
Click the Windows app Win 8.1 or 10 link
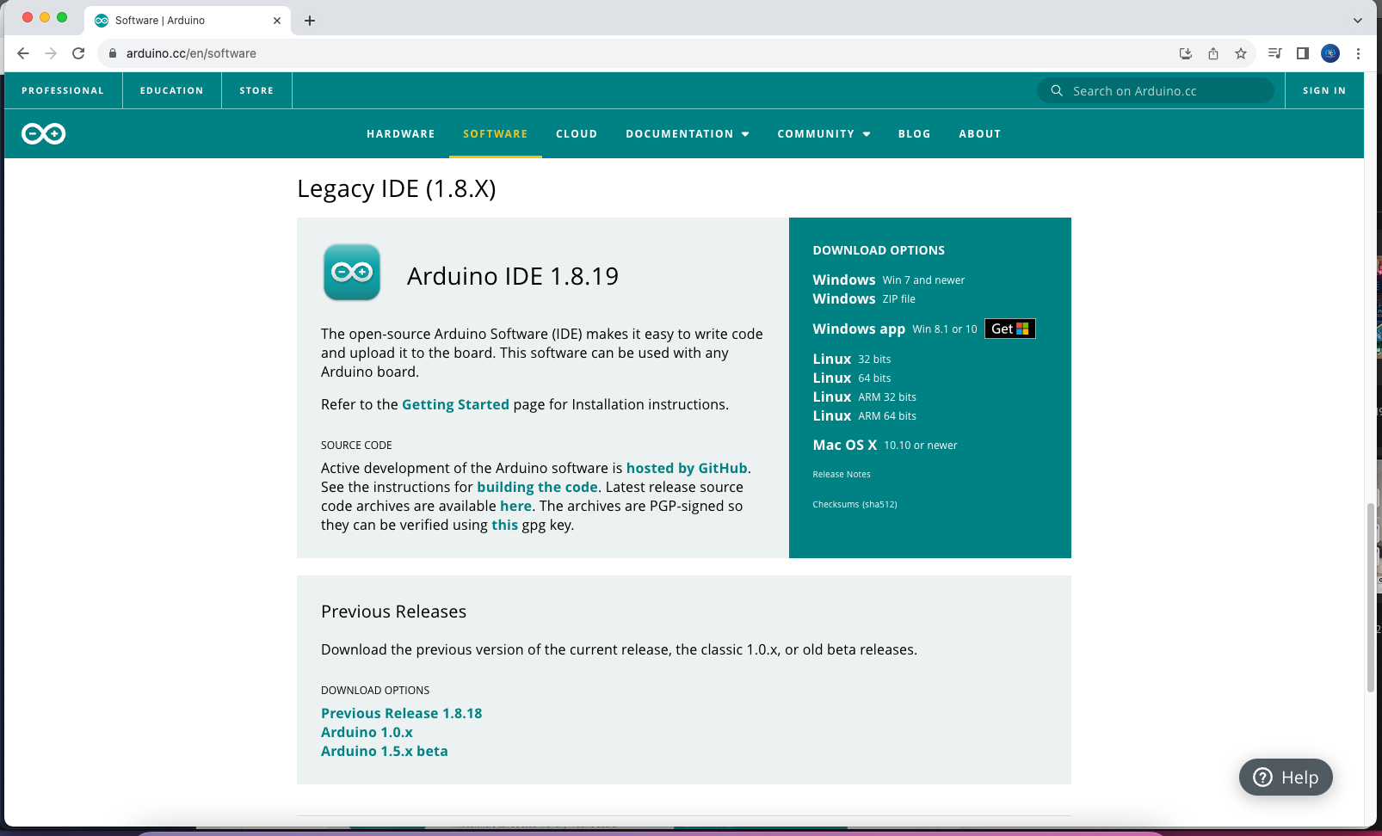coord(895,329)
